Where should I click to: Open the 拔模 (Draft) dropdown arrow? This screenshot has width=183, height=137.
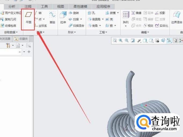[118, 13]
